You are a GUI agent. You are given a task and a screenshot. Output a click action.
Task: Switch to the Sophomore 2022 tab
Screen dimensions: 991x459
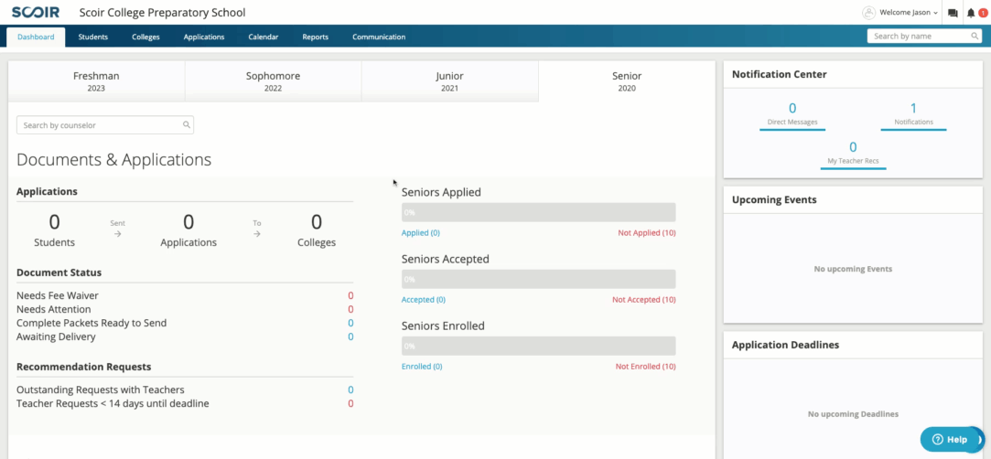273,81
